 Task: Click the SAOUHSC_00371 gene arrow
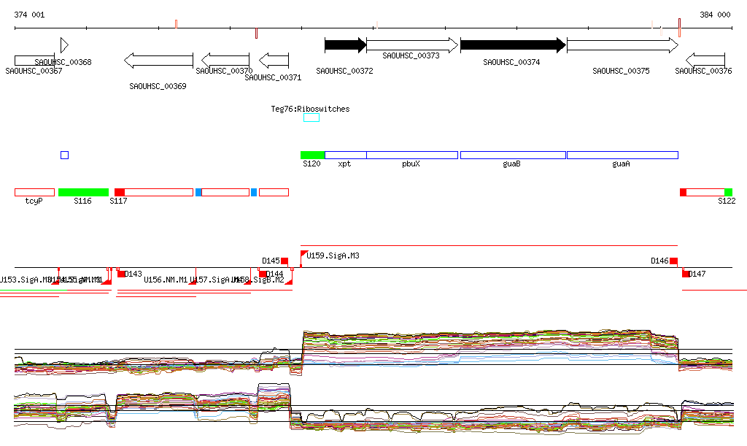click(x=274, y=60)
